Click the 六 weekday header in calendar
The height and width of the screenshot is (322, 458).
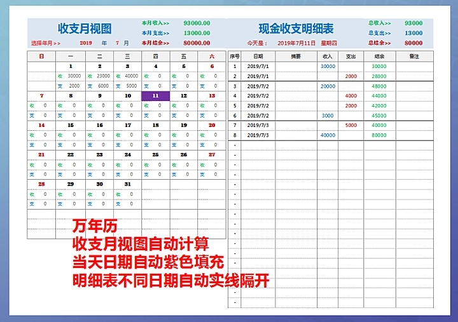211,57
